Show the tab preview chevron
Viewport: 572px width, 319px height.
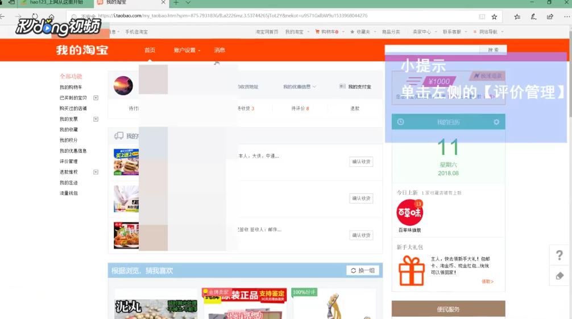coord(188,2)
